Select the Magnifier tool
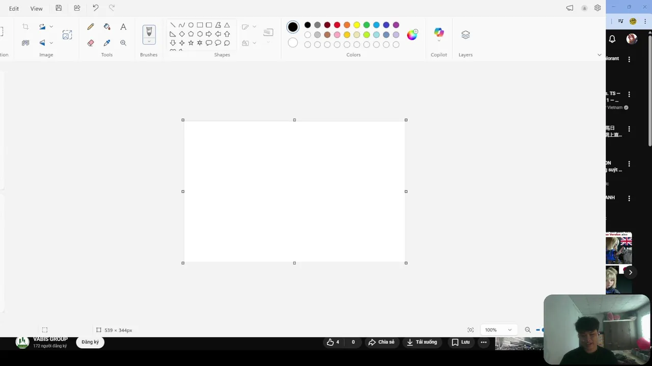Viewport: 652px width, 366px height. [123, 43]
